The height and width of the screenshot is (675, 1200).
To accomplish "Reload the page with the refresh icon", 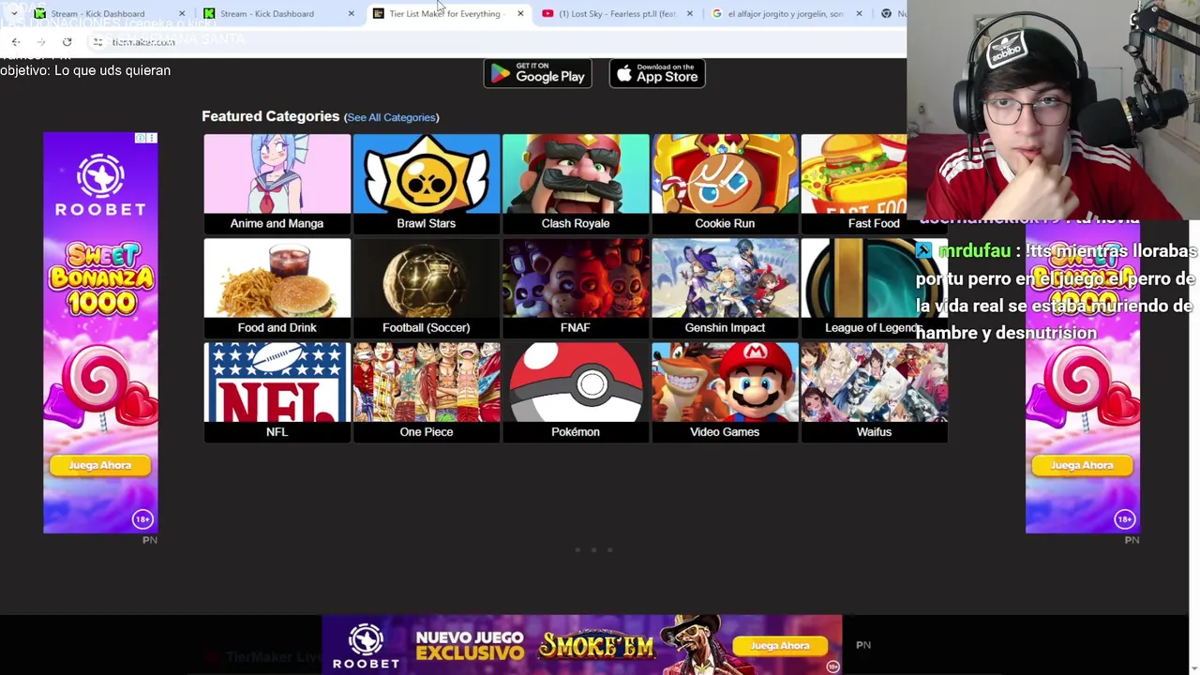I will [x=67, y=42].
